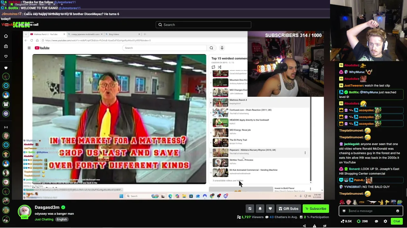Click the Send a message chat input
The height and width of the screenshot is (228, 407).
(371, 211)
